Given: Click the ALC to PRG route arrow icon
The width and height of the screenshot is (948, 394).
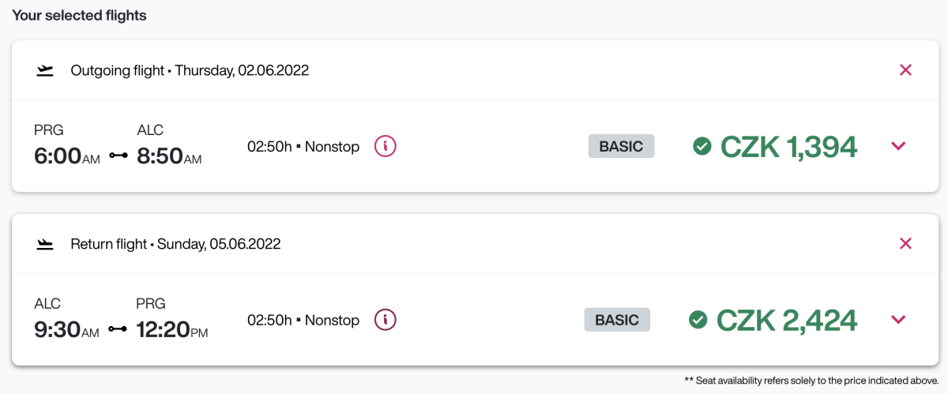Looking at the screenshot, I should 118,329.
